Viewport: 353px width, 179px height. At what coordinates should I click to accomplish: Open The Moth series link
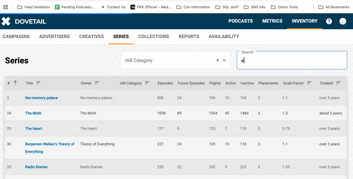(x=33, y=113)
